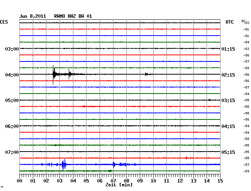The height and width of the screenshot is (191, 251).
Task: Select x-axis tick label 00
Action: click(20, 181)
